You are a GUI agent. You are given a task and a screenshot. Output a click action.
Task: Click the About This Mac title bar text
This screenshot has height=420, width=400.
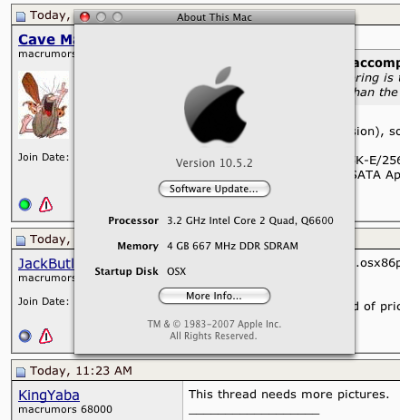(214, 17)
